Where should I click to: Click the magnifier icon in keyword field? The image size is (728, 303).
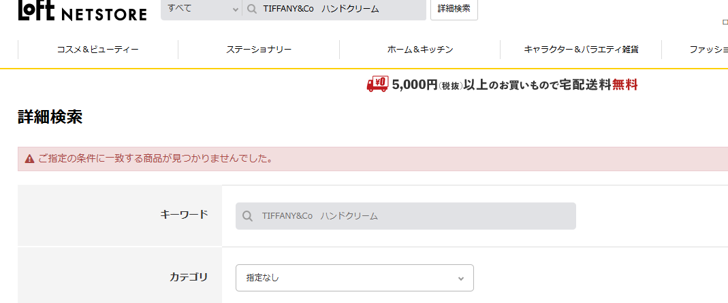247,216
